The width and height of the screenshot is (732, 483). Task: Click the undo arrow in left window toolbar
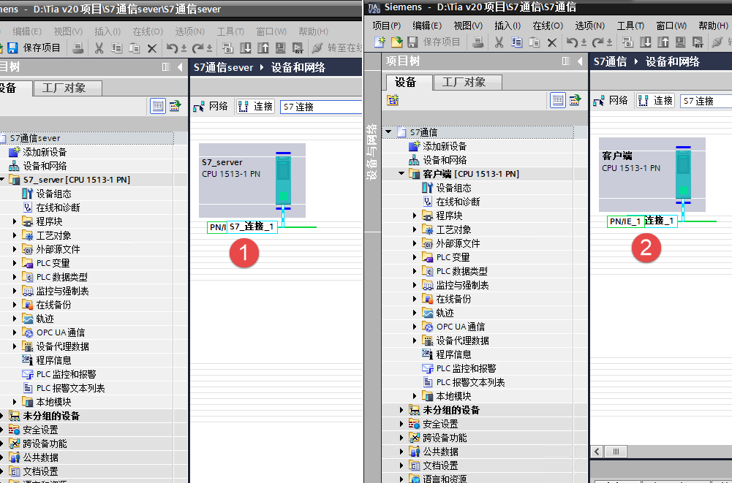pyautogui.click(x=171, y=48)
